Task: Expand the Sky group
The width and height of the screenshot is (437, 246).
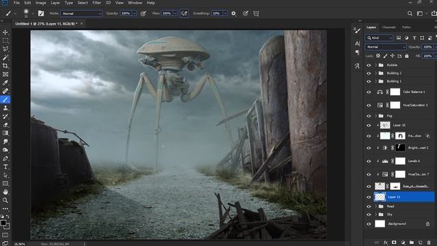Action: tap(376, 215)
